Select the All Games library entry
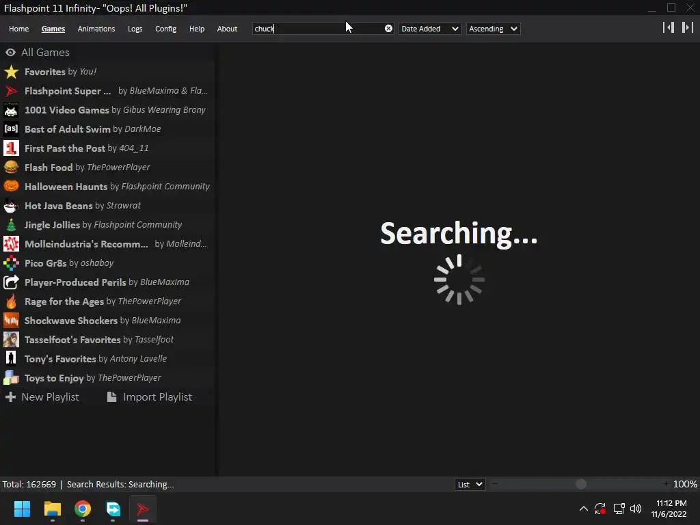Image resolution: width=700 pixels, height=525 pixels. 107,53
